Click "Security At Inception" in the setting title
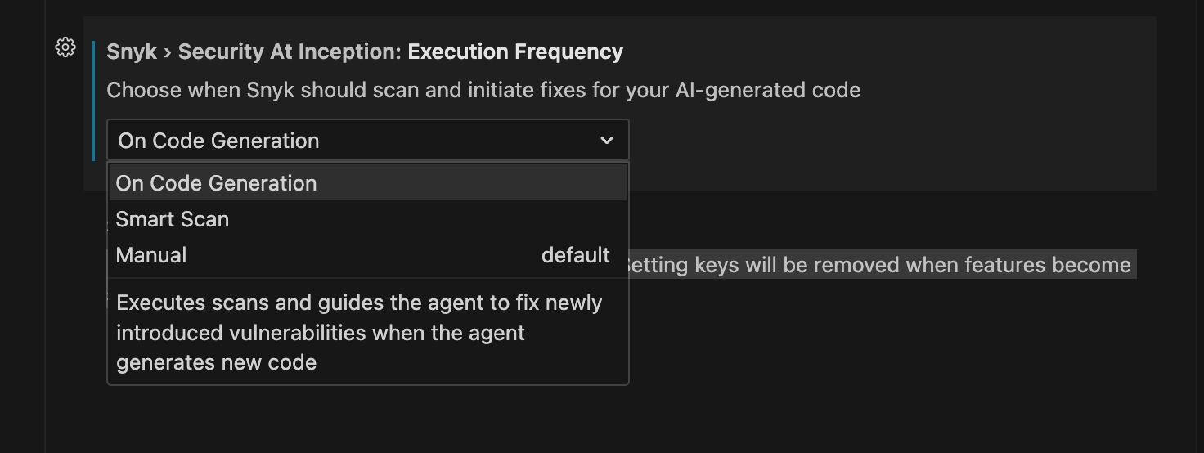Image resolution: width=1204 pixels, height=453 pixels. click(290, 52)
